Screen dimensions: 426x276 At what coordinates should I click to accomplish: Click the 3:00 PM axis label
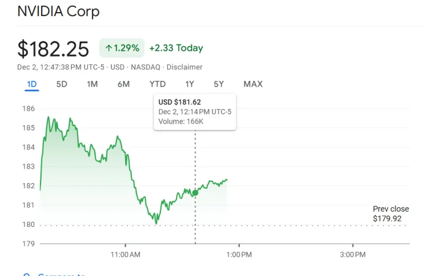352,254
